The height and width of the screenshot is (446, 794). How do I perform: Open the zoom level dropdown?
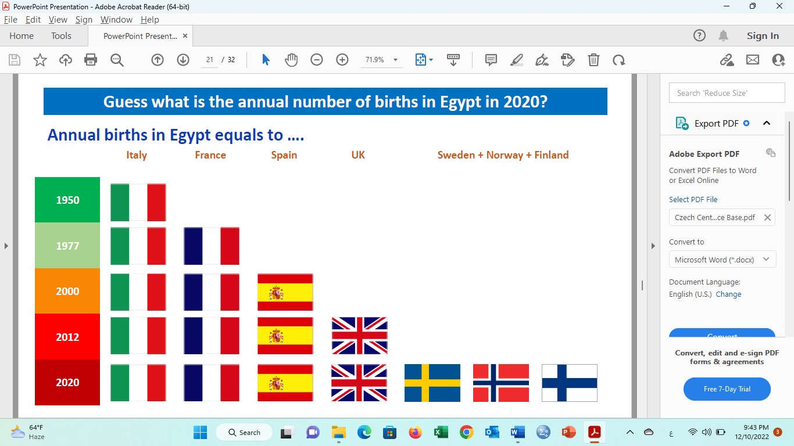pos(395,60)
